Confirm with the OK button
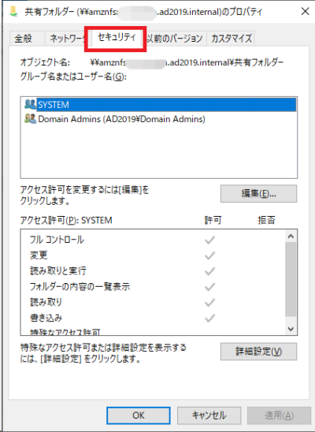 coord(139,415)
